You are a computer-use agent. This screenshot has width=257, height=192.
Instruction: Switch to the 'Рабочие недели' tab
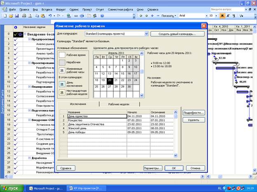click(118, 104)
